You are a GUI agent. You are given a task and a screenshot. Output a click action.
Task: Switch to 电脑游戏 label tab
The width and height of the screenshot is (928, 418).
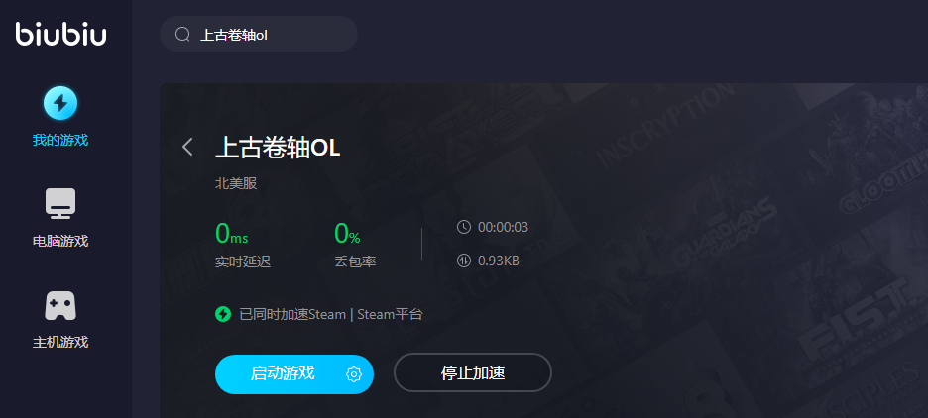pyautogui.click(x=60, y=242)
